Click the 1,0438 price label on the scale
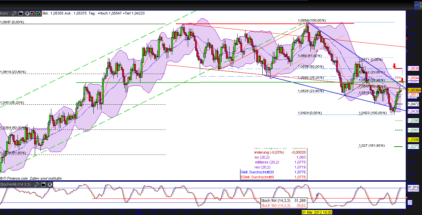 tap(413, 112)
